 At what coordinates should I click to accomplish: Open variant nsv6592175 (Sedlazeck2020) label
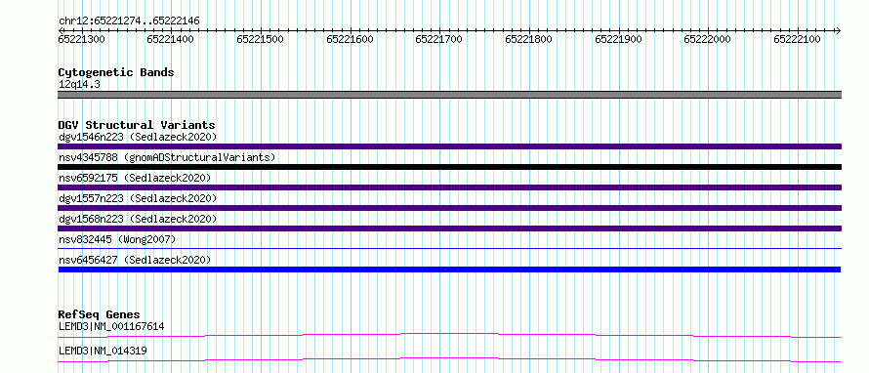(x=135, y=178)
